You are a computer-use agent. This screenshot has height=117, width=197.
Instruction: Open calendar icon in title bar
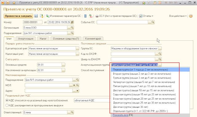tap(160, 3)
